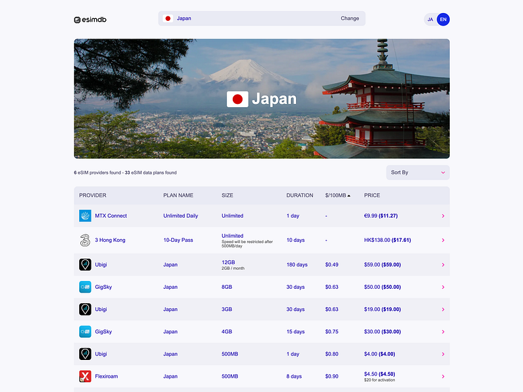This screenshot has height=392, width=523.
Task: Open Flexiroam 500MB plan arrow
Action: click(443, 376)
